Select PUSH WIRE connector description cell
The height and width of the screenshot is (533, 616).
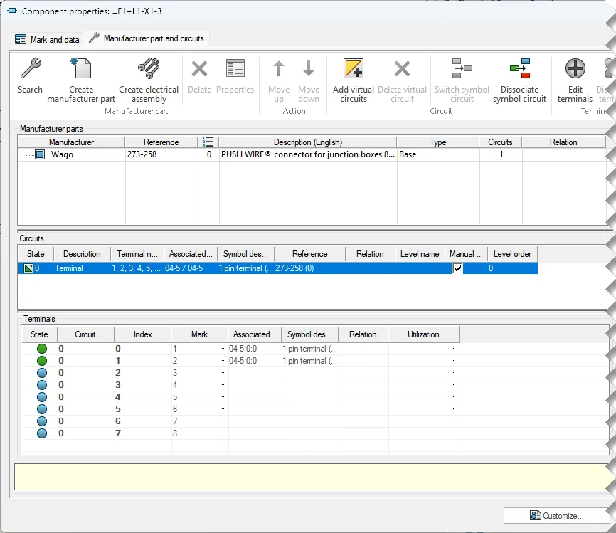tap(307, 154)
